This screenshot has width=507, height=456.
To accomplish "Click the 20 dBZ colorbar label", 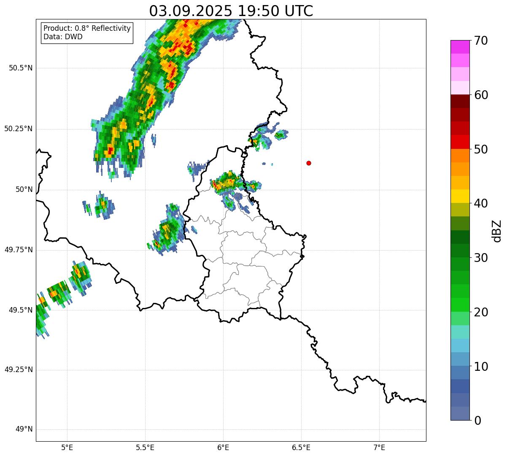I will (481, 312).
